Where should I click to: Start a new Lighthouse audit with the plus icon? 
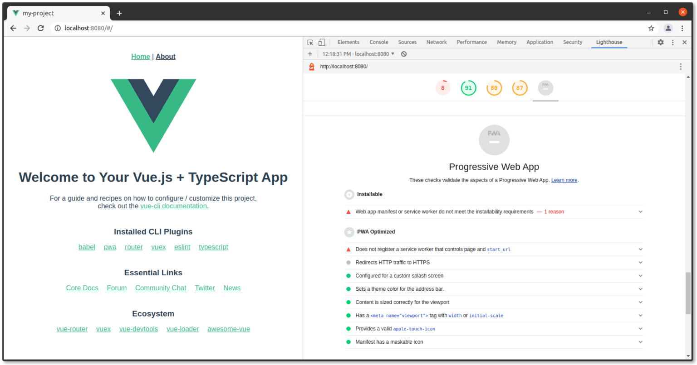click(309, 53)
